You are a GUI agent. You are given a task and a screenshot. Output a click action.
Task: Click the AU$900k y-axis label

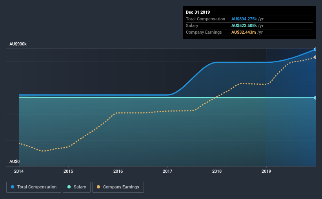tap(18, 44)
